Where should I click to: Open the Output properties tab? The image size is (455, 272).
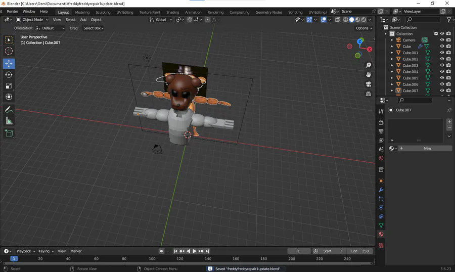tap(381, 131)
